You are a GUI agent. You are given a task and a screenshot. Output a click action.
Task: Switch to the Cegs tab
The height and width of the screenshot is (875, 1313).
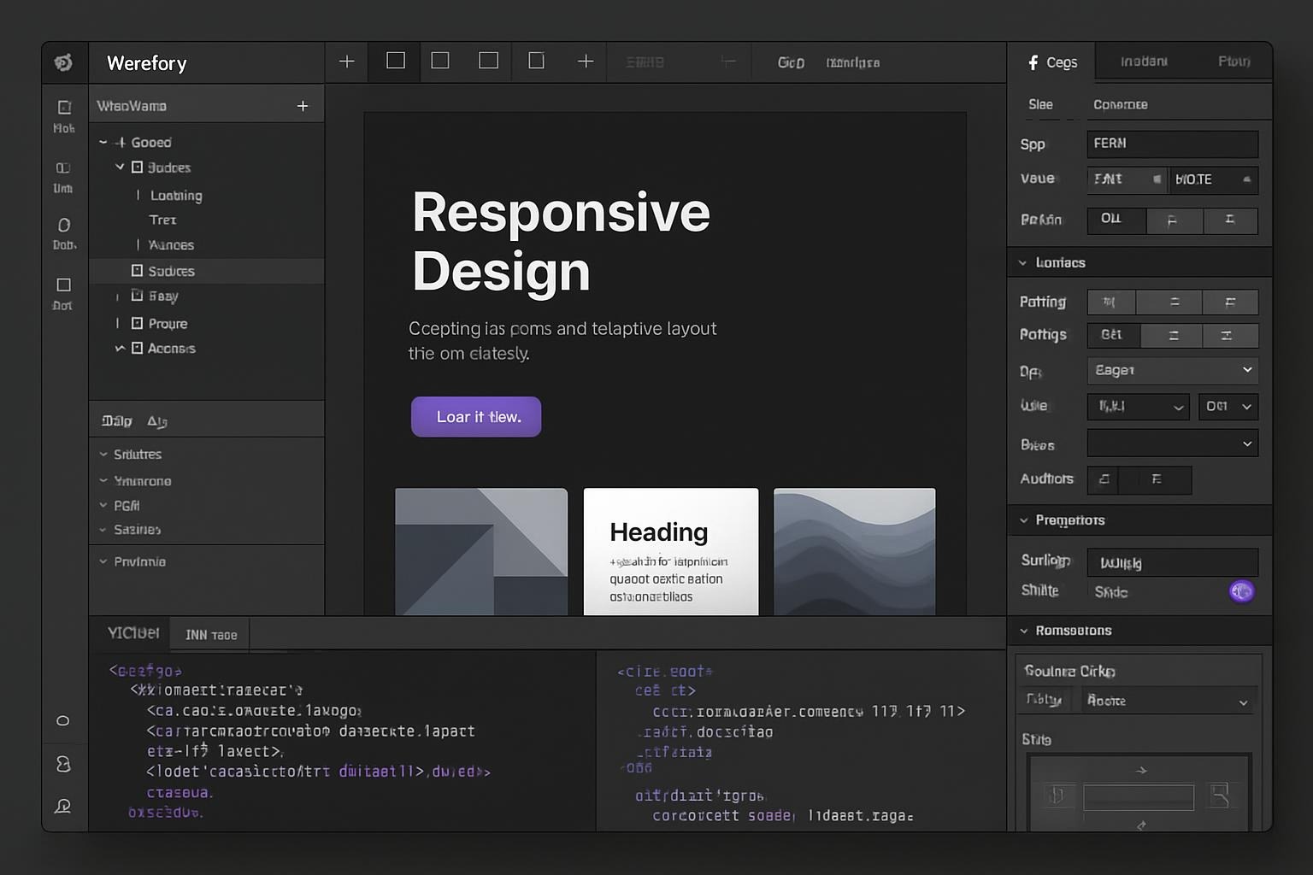(1052, 62)
